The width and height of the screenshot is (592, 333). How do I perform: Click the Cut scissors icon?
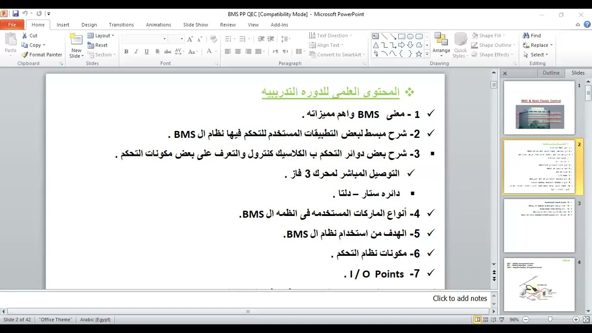click(x=24, y=36)
